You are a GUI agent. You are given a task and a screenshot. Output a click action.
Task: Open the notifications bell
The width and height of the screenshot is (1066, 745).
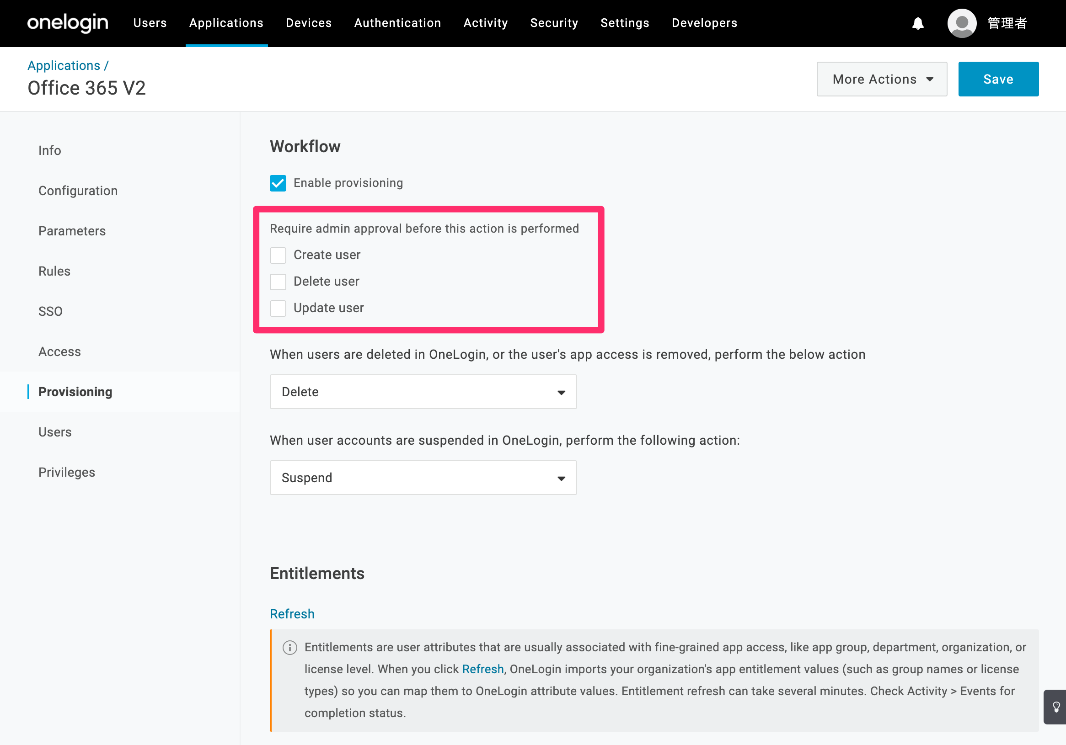pyautogui.click(x=917, y=23)
